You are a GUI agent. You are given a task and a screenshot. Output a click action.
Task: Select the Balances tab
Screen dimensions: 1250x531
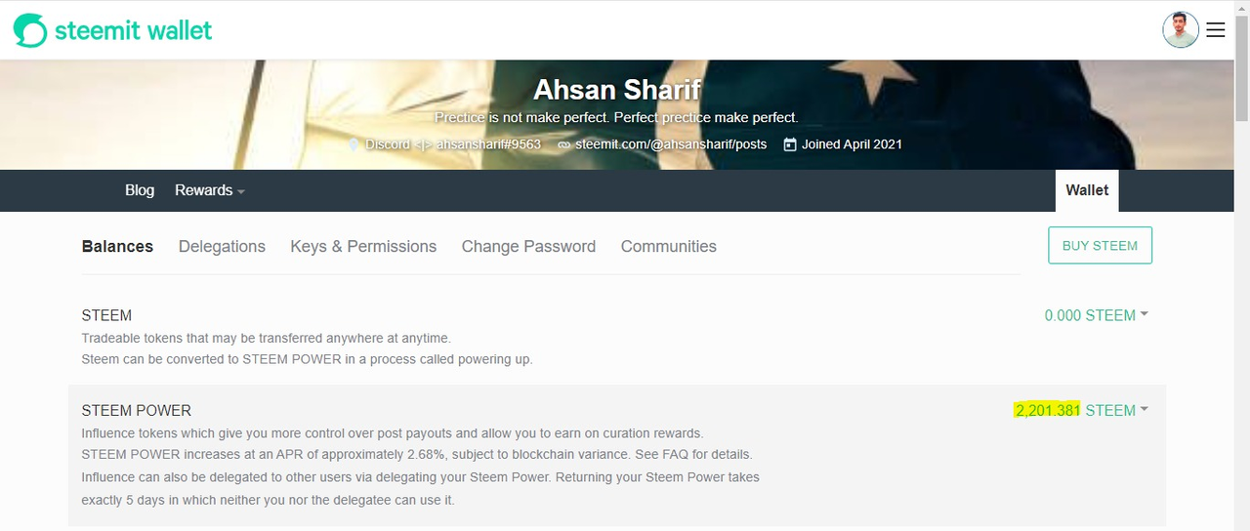tap(117, 247)
